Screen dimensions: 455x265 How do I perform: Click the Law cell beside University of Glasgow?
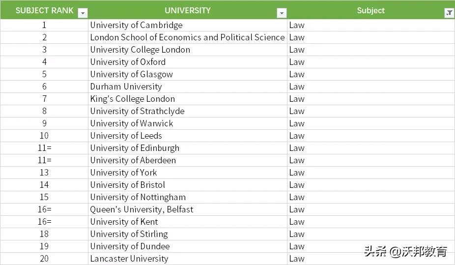pyautogui.click(x=297, y=74)
